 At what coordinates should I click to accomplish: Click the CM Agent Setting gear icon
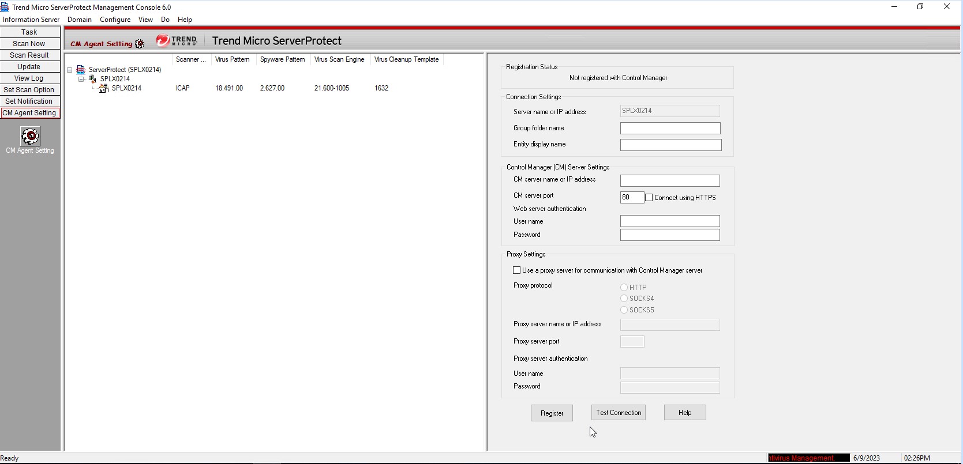(x=30, y=136)
